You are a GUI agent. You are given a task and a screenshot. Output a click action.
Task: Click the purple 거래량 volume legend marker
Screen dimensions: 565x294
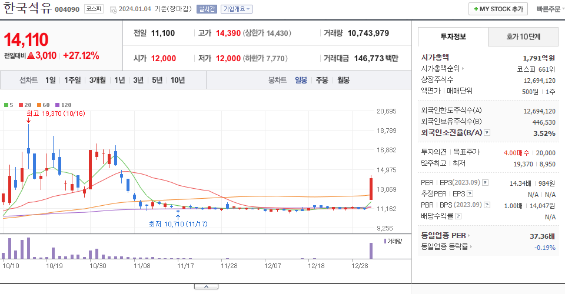point(385,241)
